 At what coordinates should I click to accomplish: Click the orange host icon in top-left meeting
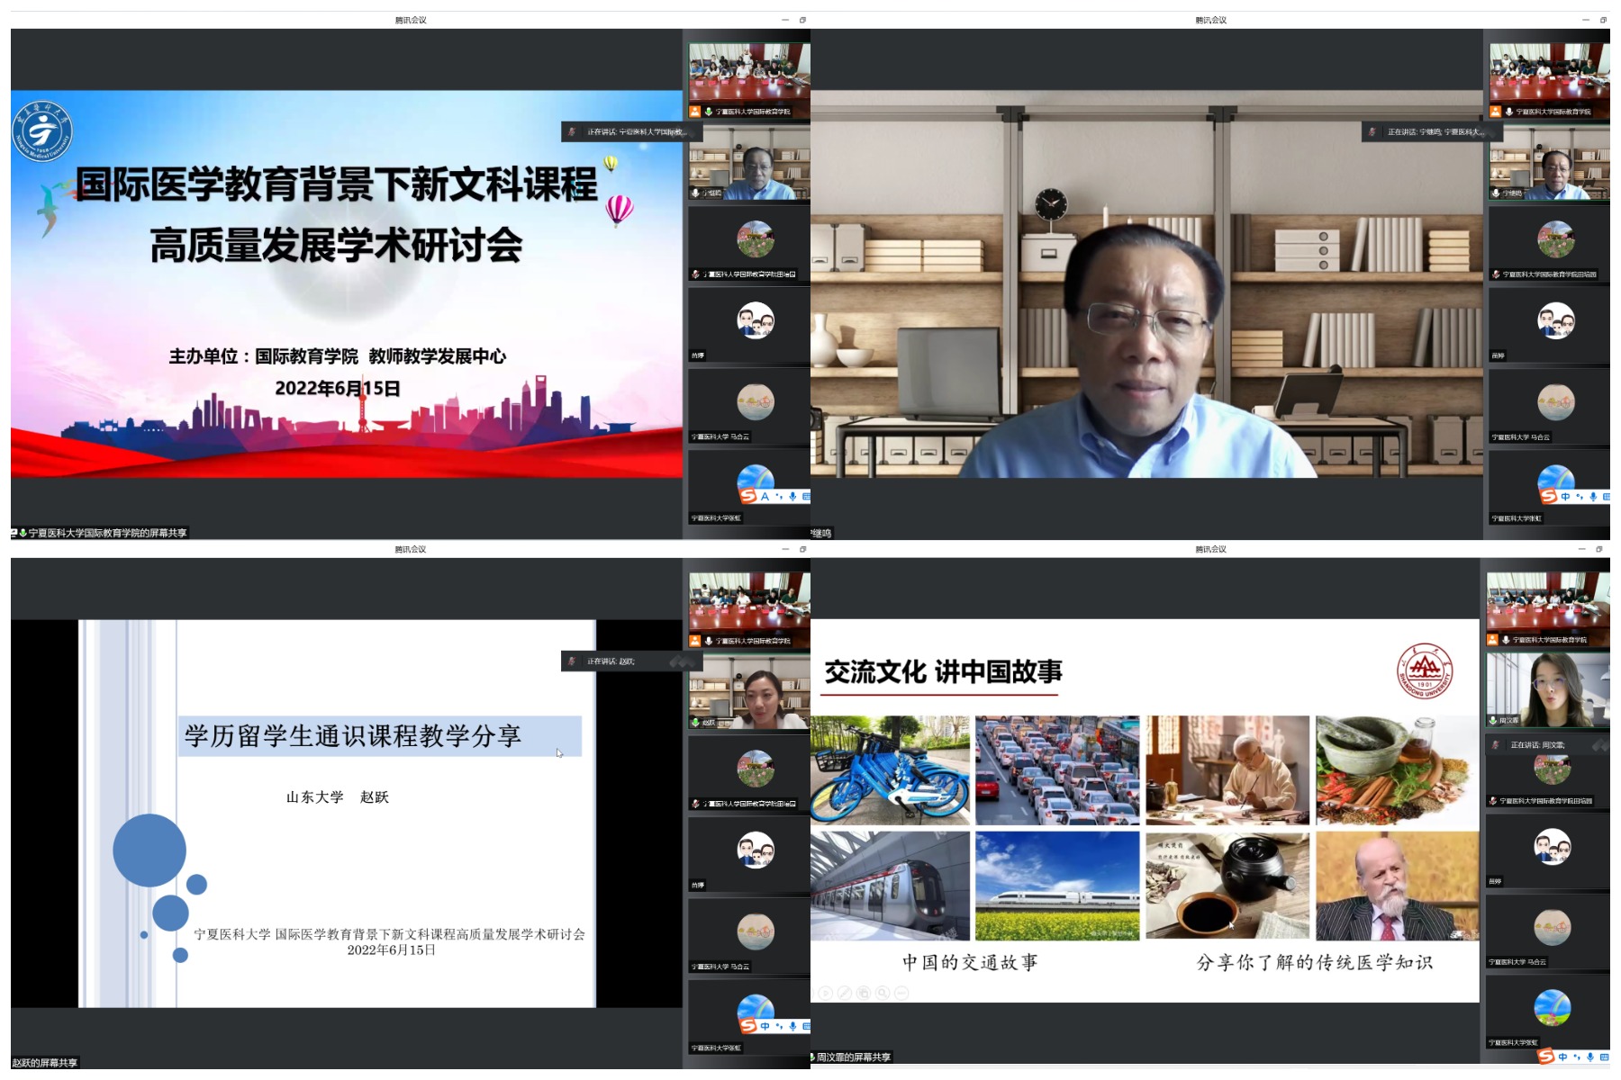[x=695, y=112]
